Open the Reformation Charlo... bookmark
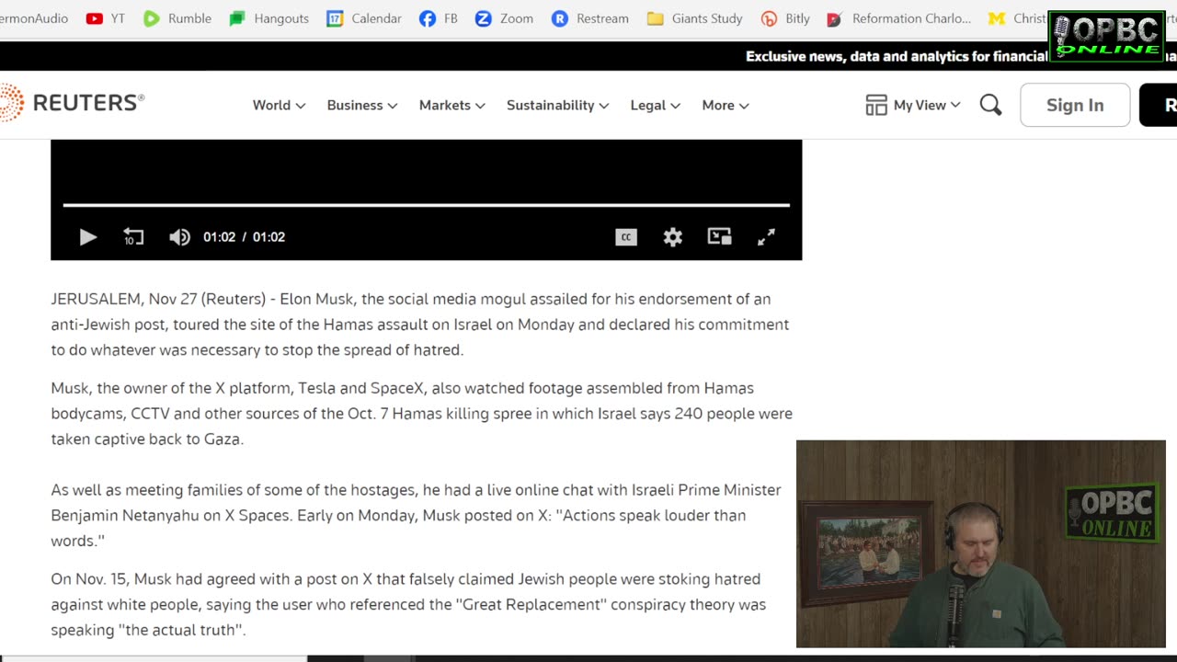Screen dimensions: 1177x662 (898, 18)
